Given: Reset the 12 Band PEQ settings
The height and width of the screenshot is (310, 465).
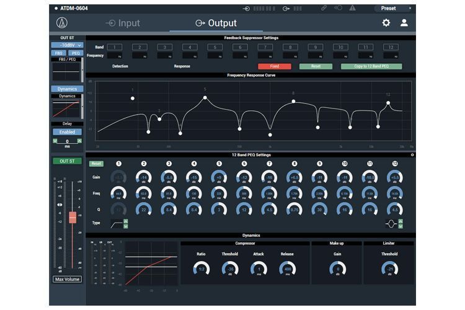Looking at the screenshot, I should (x=96, y=164).
